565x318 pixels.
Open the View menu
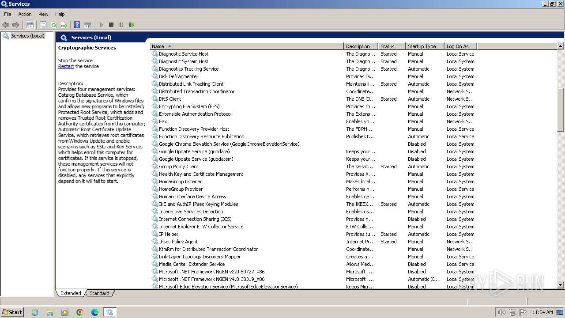pos(43,14)
